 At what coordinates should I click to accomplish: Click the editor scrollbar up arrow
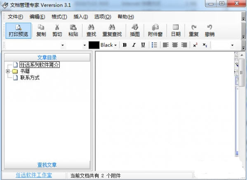click(242, 55)
